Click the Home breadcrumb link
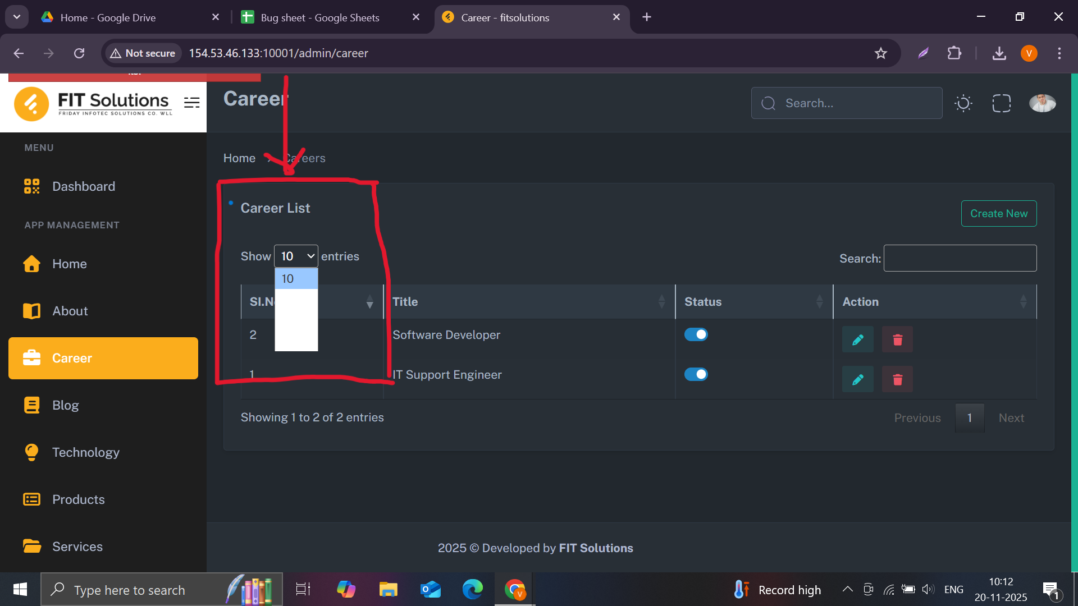 coord(239,158)
